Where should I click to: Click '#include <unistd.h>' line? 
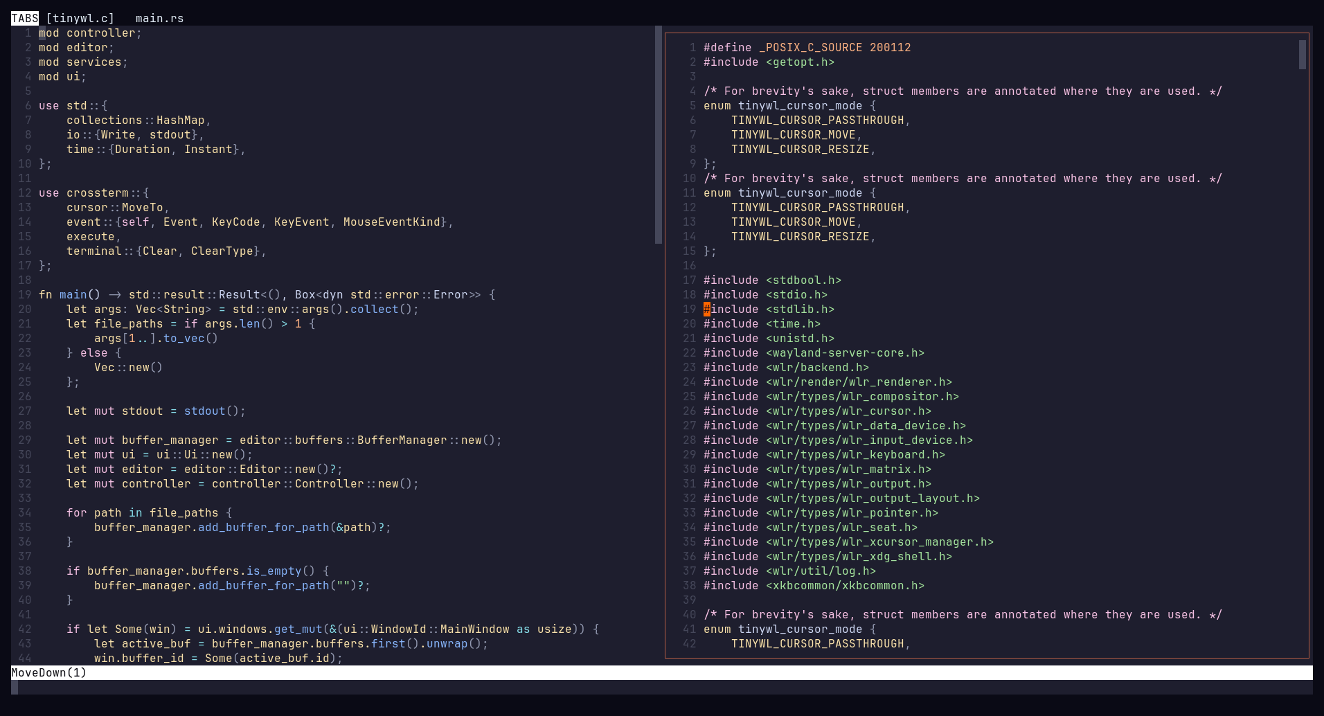[x=769, y=338]
